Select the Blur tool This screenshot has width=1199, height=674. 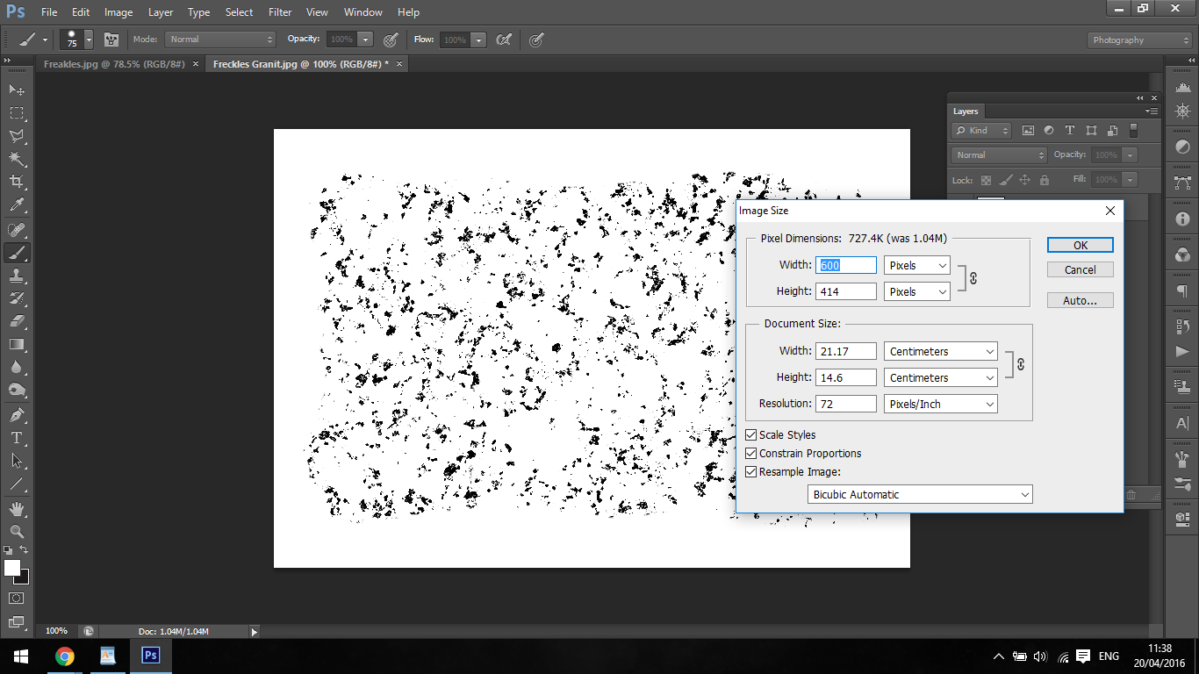click(17, 367)
